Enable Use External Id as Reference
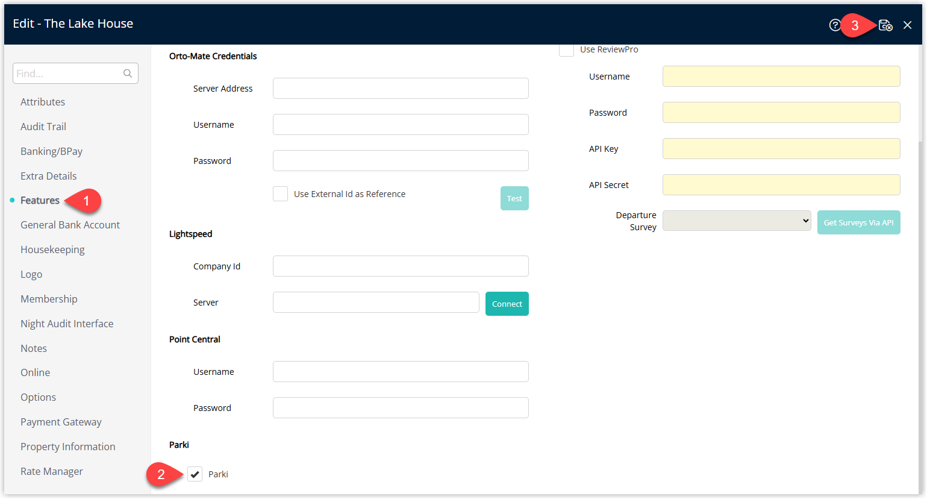The height and width of the screenshot is (499, 927). coord(280,194)
